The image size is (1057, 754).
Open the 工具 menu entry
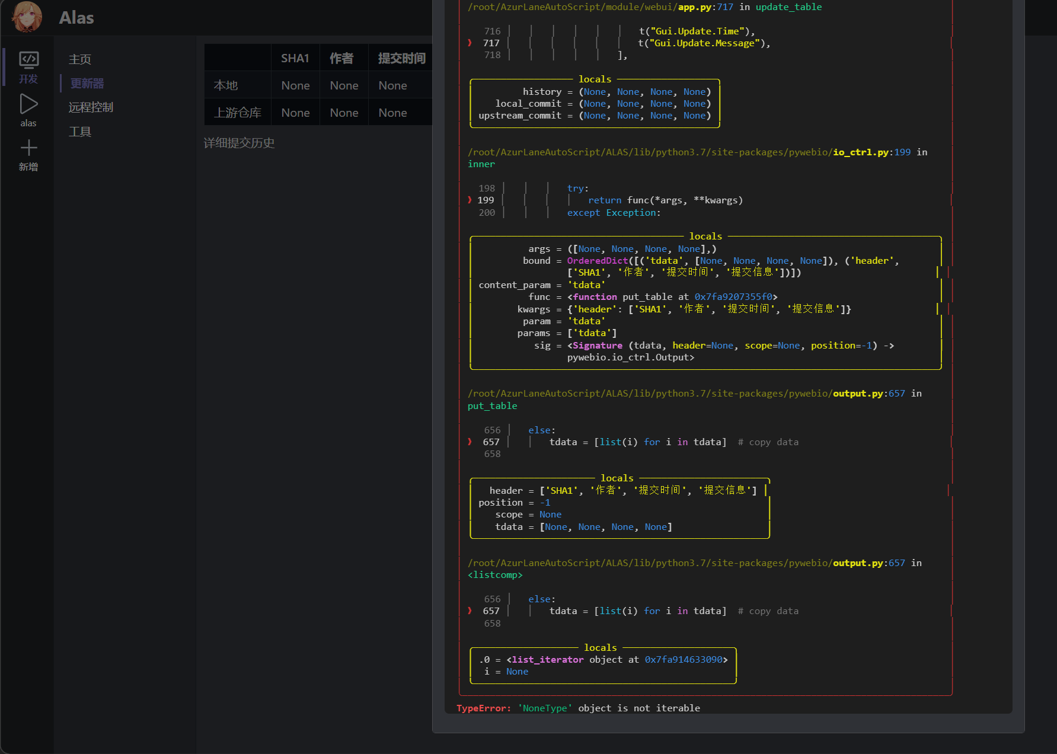point(79,131)
